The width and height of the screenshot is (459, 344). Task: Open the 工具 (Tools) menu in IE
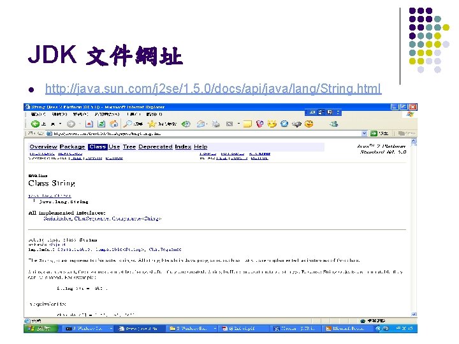click(134, 115)
